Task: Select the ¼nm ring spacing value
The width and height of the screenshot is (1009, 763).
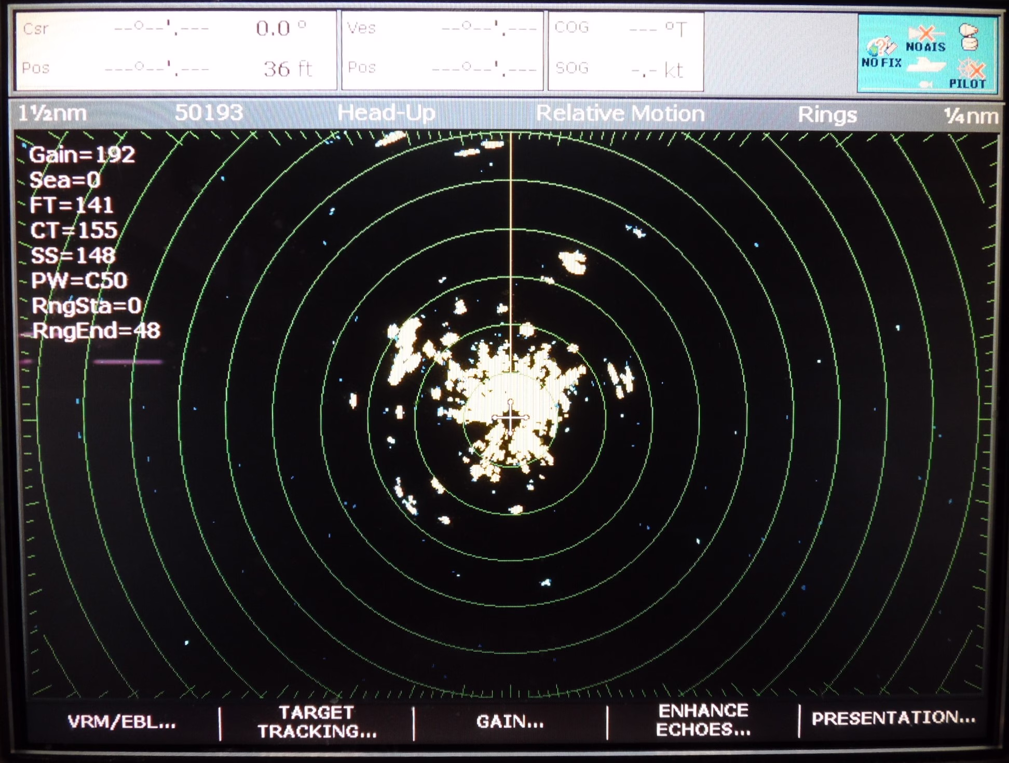Action: tap(970, 116)
